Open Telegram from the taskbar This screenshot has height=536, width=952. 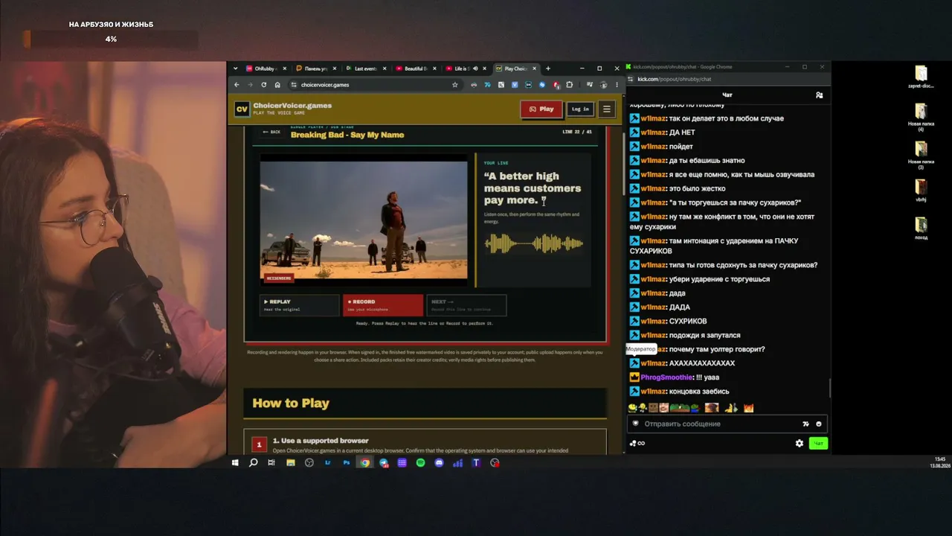[x=384, y=463]
